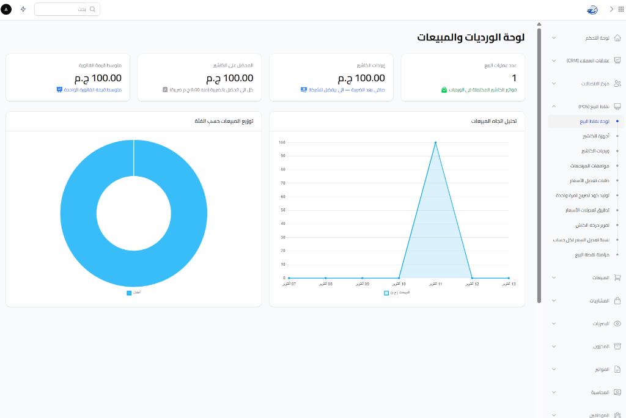Click the box icon beside المخزون
626x418 pixels.
[x=617, y=346]
